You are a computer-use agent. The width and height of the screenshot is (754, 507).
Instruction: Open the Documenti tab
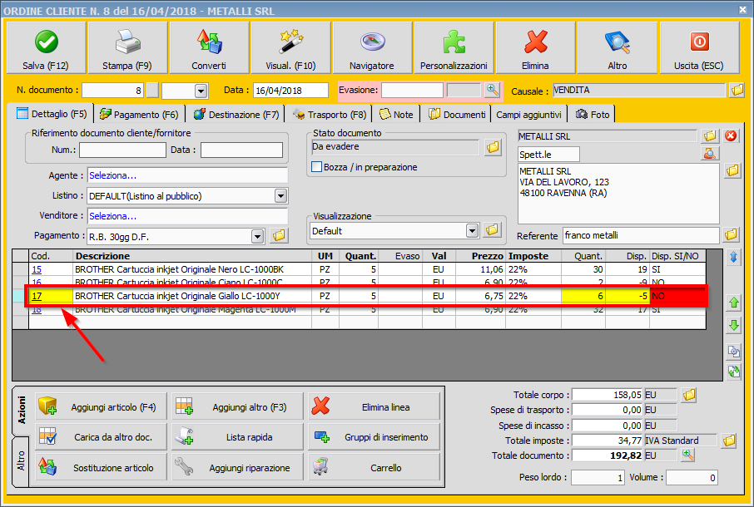[457, 114]
